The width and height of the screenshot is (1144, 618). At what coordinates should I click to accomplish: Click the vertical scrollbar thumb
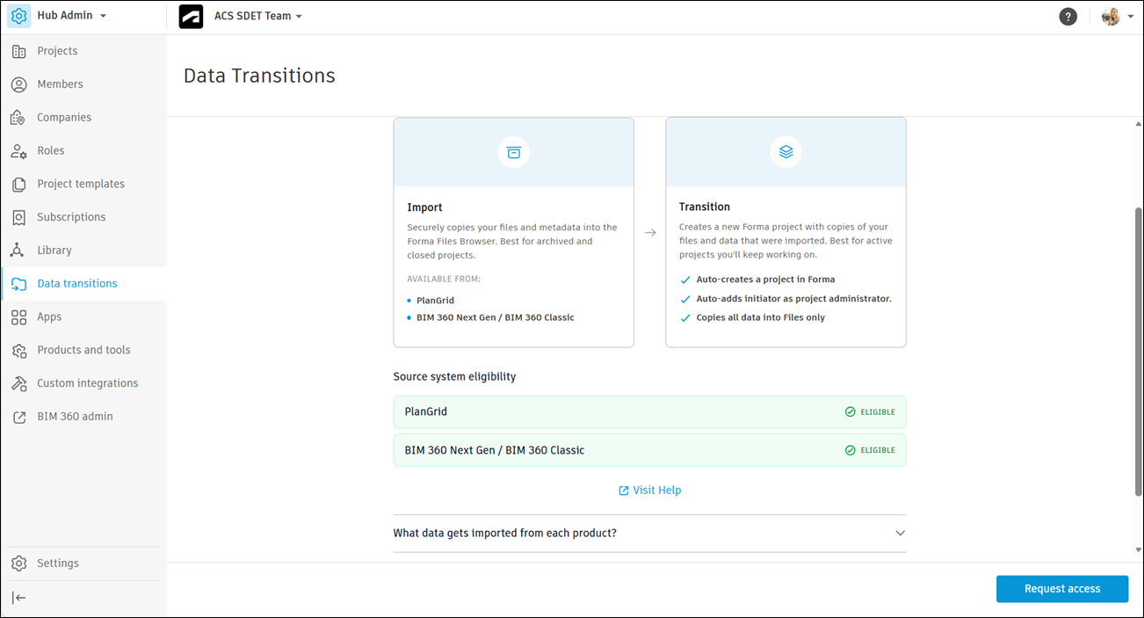coord(1139,352)
